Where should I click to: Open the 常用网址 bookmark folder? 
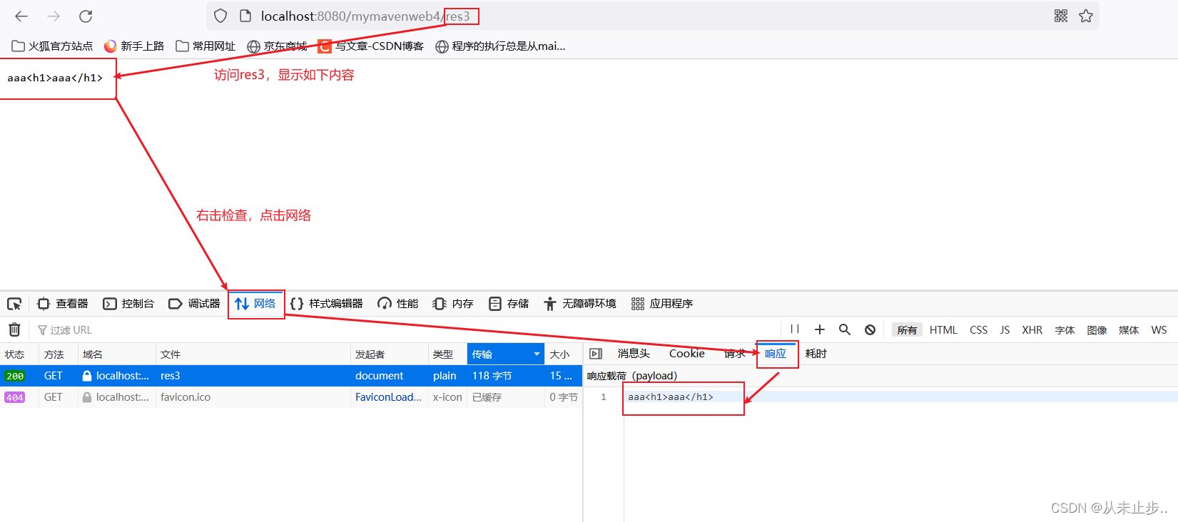(x=205, y=46)
